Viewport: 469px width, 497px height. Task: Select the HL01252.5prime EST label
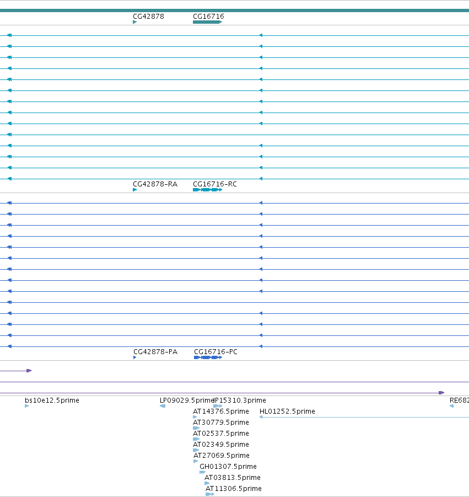coord(287,412)
